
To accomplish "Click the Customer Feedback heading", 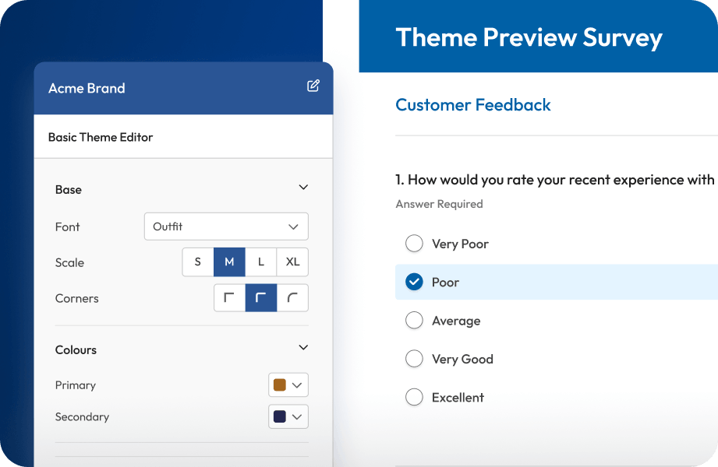I will (473, 105).
